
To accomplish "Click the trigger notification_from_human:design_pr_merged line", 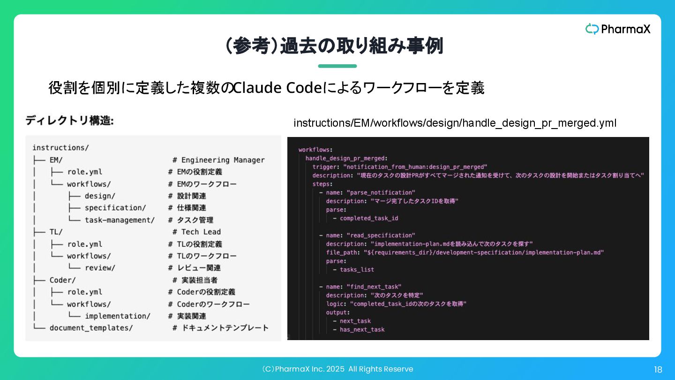I will pos(400,167).
